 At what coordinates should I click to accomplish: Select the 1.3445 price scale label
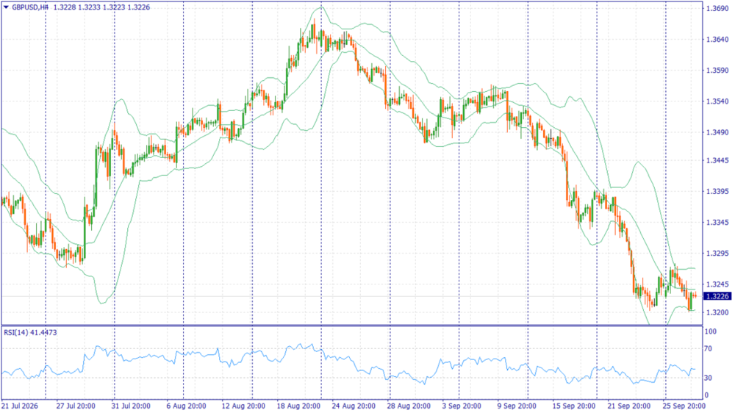(717, 160)
